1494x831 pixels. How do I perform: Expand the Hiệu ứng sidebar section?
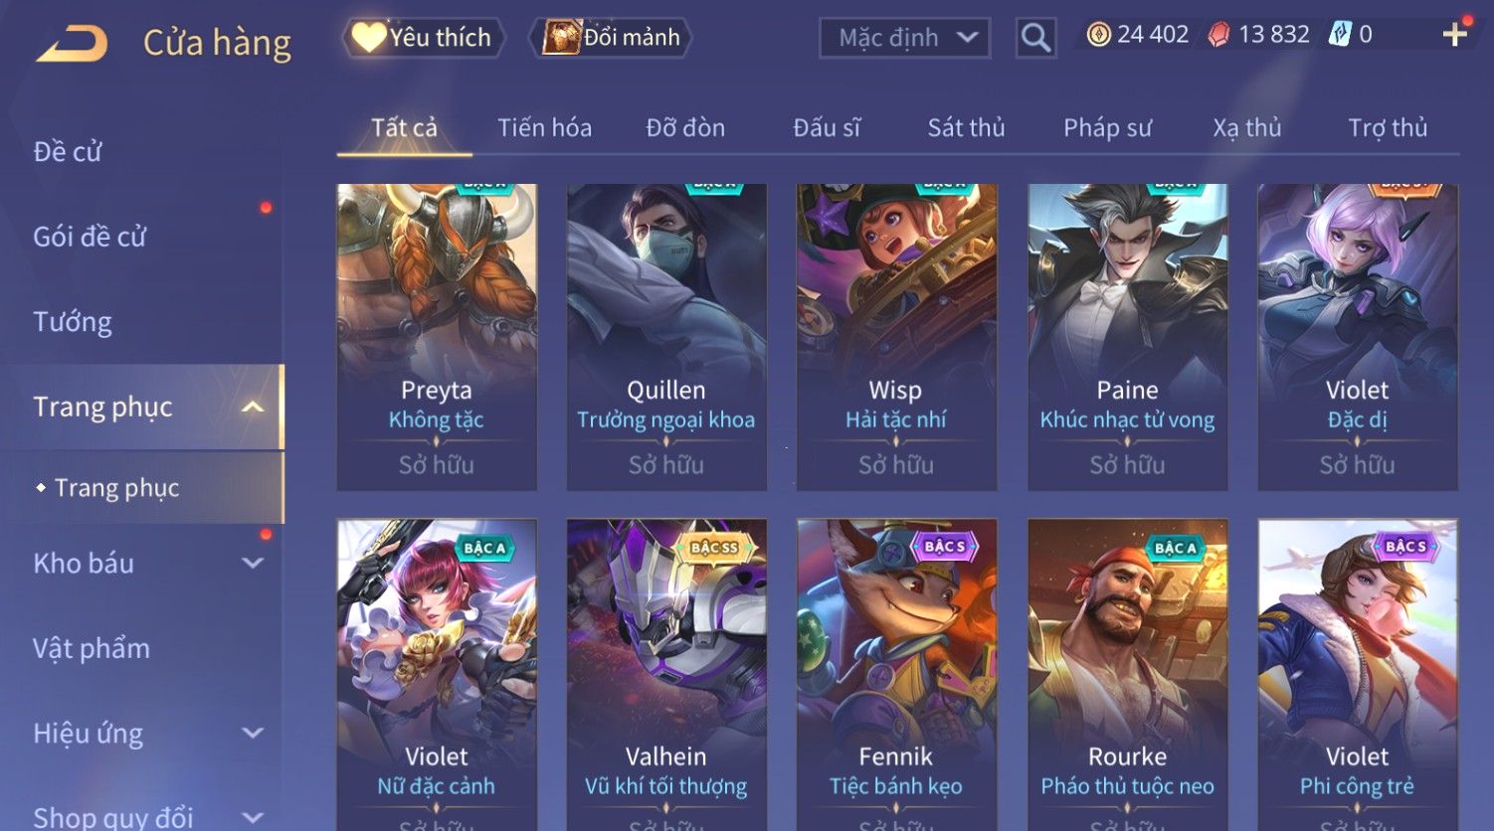coord(254,733)
